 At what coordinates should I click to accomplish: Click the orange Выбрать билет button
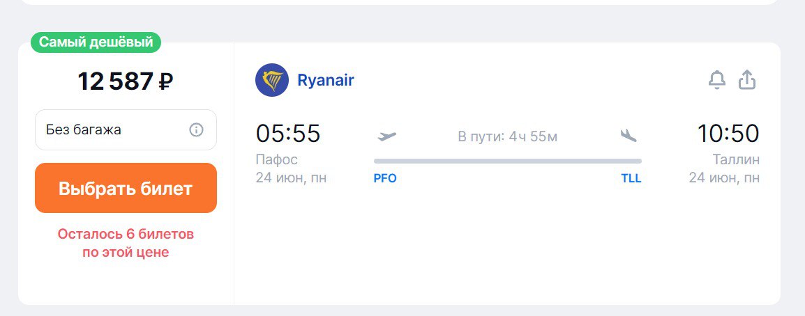(126, 188)
